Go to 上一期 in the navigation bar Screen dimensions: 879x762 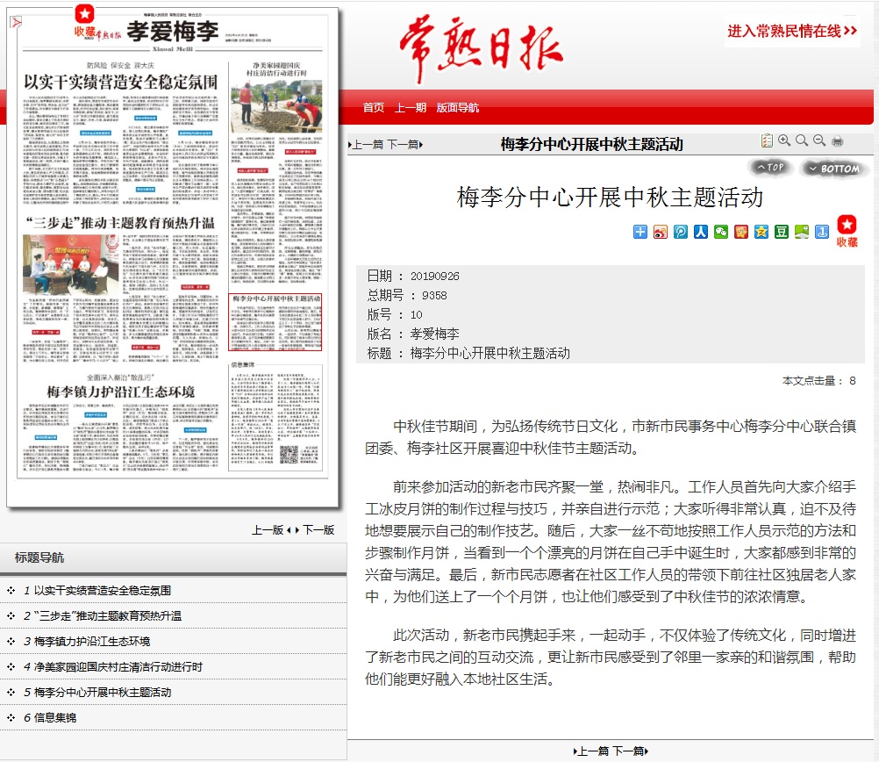tap(411, 108)
